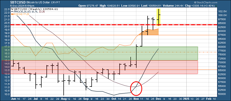Viewport: 231px width, 101px height.
Task: Click the 15.0 left axis label
Action: pyautogui.click(x=7, y=60)
